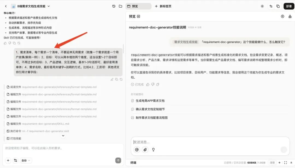Edit the user message with the pencil icon
The image size is (295, 168).
pyautogui.click(x=112, y=79)
